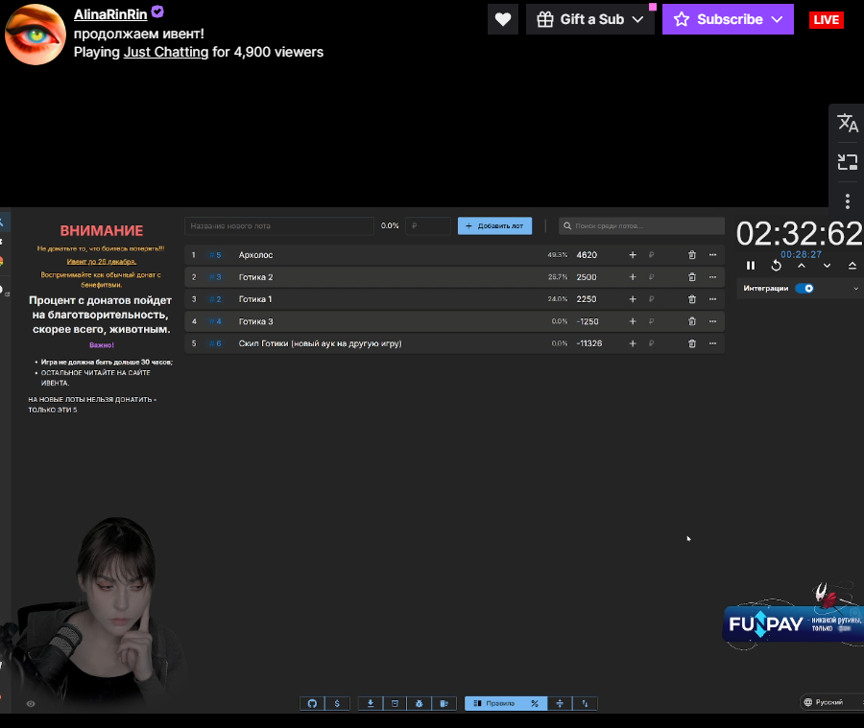This screenshot has width=864, height=728.
Task: Click the new lot name input field
Action: (279, 225)
